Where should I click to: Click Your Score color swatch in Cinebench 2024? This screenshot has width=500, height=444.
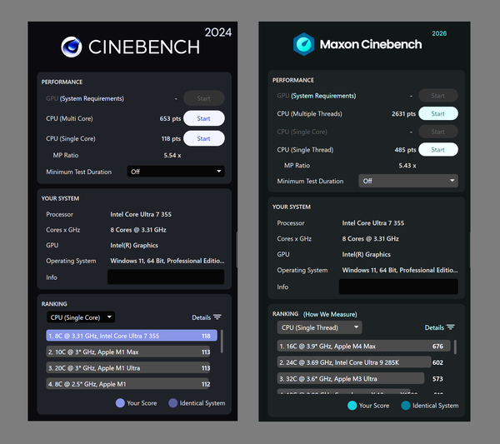tap(120, 403)
